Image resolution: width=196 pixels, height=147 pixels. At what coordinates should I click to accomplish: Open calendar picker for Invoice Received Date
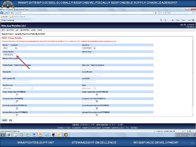click(17, 108)
